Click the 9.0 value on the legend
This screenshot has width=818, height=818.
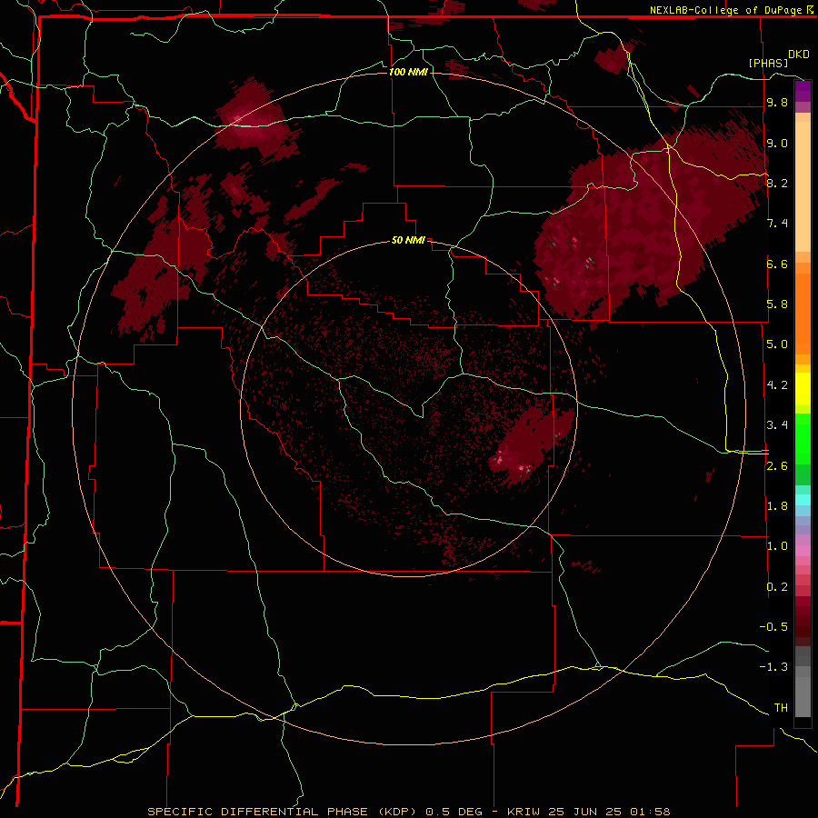(x=777, y=143)
